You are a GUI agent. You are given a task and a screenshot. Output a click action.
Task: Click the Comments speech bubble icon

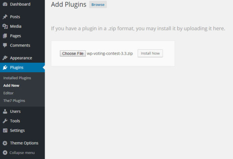(x=5, y=45)
